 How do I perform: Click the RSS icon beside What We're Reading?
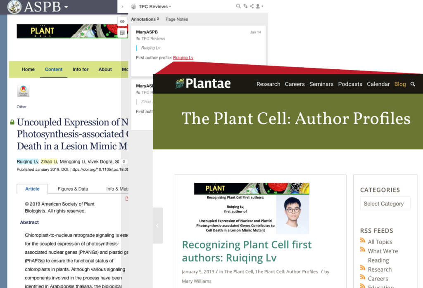363,250
